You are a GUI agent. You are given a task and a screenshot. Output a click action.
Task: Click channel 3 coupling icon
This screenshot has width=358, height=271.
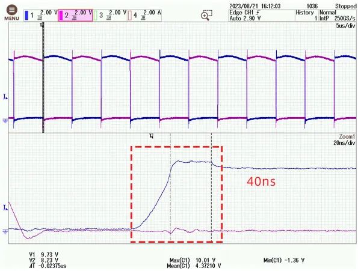click(x=109, y=18)
